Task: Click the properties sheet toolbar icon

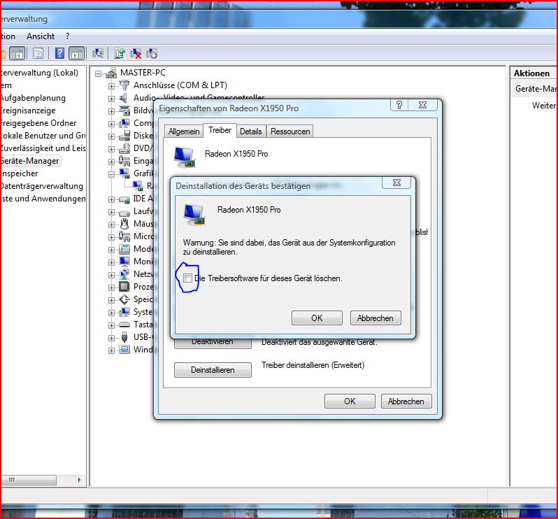Action: [38, 53]
